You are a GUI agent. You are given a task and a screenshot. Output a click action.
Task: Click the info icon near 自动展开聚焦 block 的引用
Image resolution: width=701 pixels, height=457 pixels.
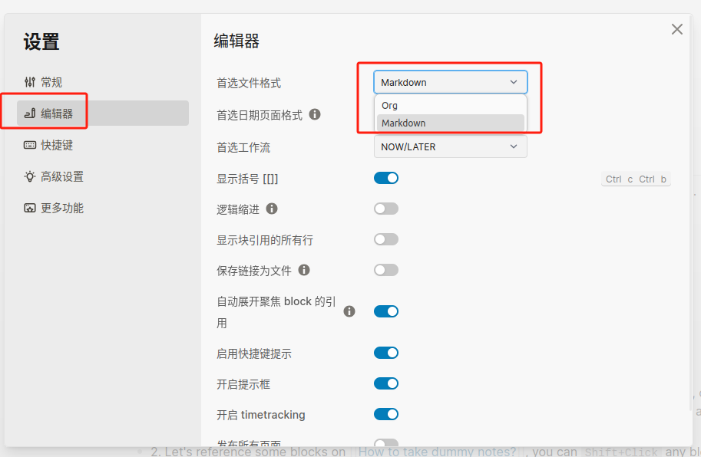click(349, 311)
